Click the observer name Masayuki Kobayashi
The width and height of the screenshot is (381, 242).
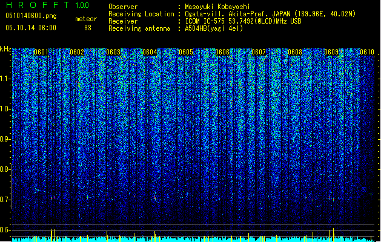tap(217, 7)
